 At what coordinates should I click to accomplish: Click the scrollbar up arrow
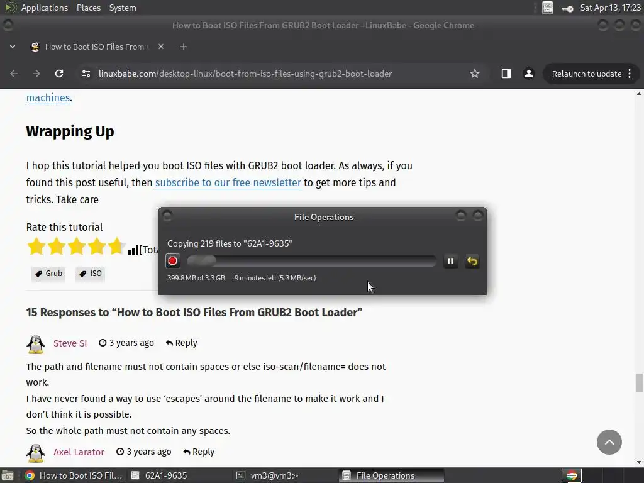tap(639, 94)
